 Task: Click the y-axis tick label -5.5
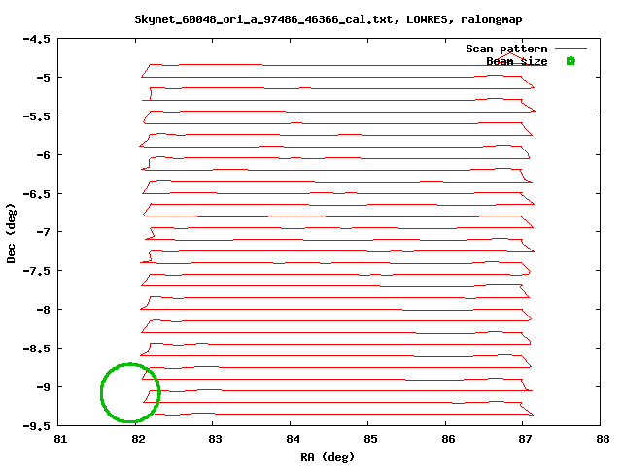[37, 116]
